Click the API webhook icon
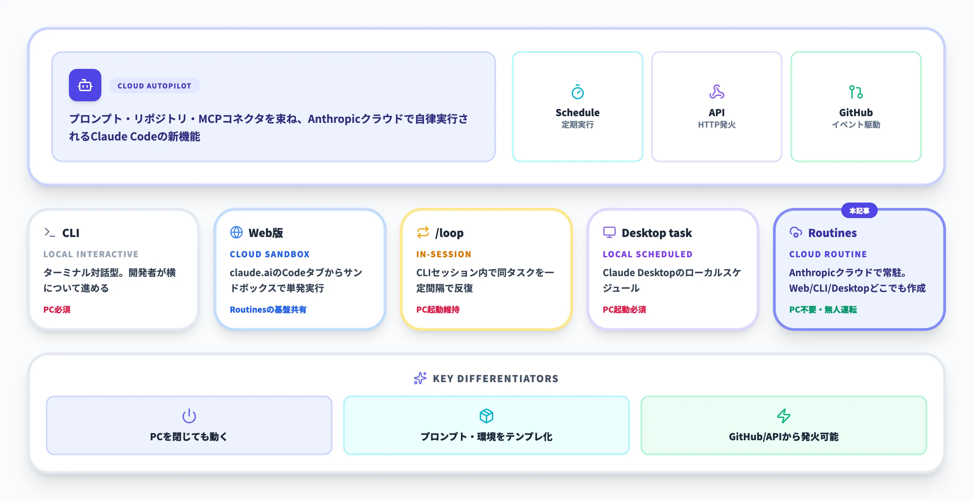 coord(717,92)
